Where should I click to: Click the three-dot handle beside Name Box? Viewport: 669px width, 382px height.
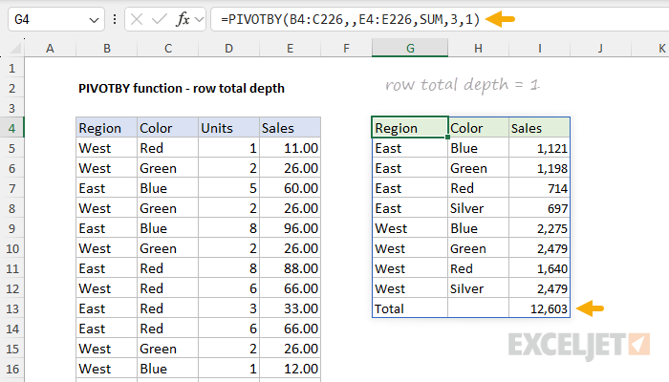click(115, 19)
